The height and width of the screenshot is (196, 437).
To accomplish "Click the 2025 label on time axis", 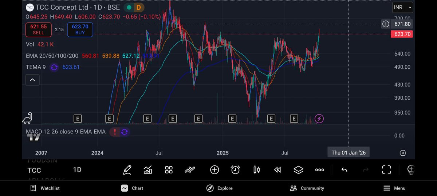I will (223, 153).
